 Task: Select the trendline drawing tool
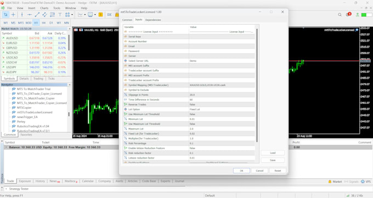[37, 15]
